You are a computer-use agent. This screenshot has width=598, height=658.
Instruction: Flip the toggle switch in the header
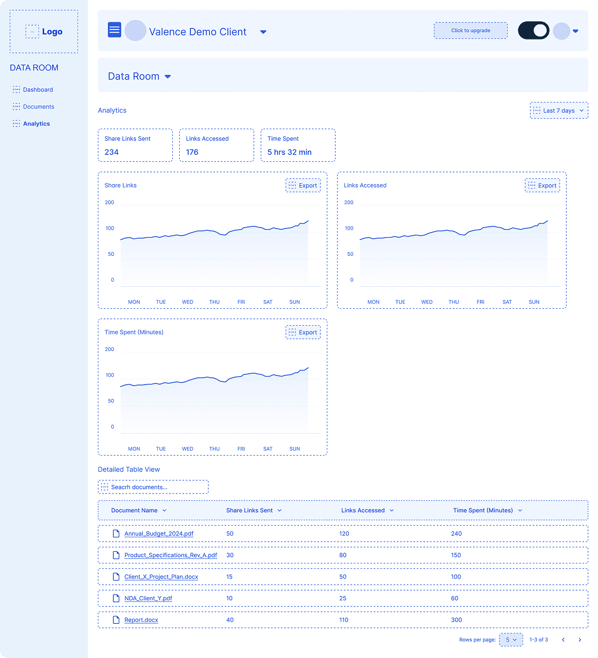[533, 30]
